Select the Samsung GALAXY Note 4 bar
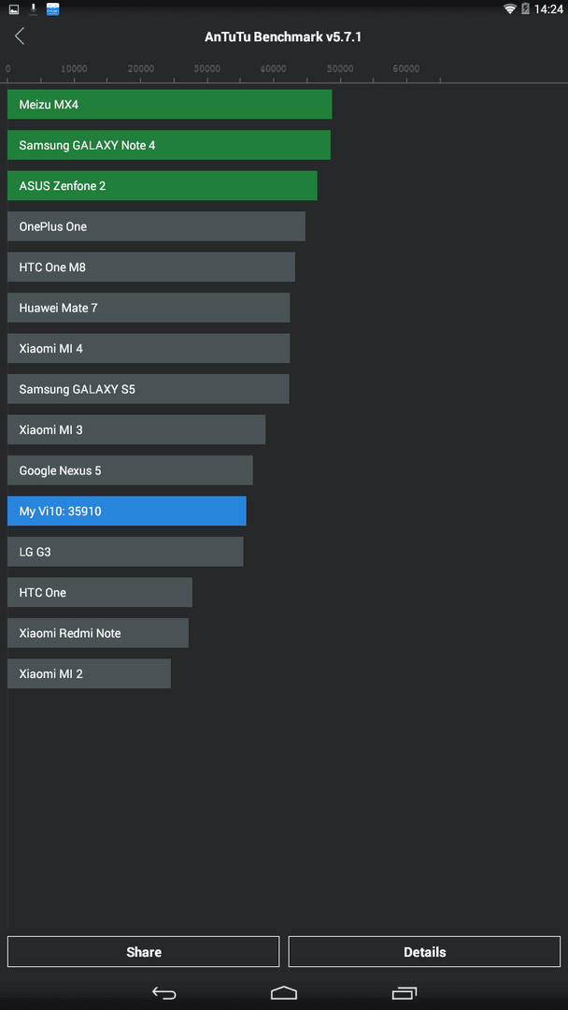Viewport: 568px width, 1010px height. coord(169,145)
